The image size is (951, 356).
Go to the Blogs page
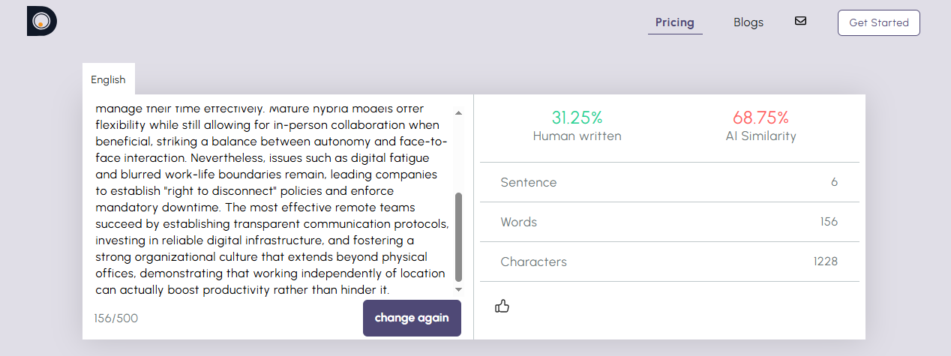[748, 22]
